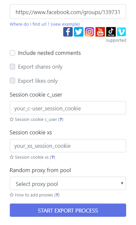136x225 pixels.
Task: Click the Vimeo logo icon
Action: (121, 32)
